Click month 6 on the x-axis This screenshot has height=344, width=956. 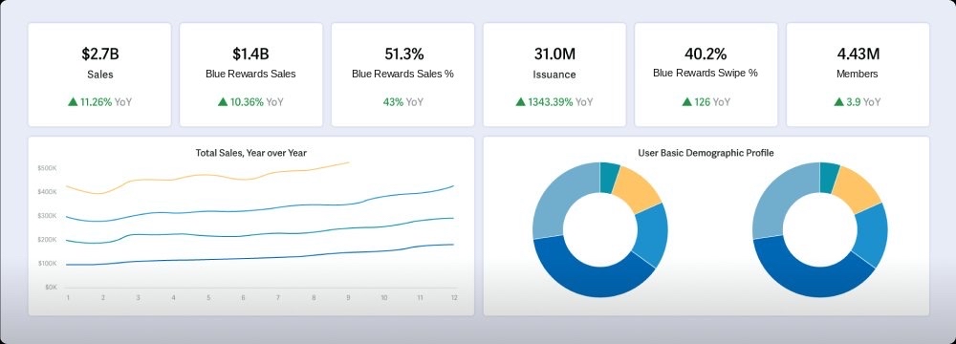tap(243, 297)
